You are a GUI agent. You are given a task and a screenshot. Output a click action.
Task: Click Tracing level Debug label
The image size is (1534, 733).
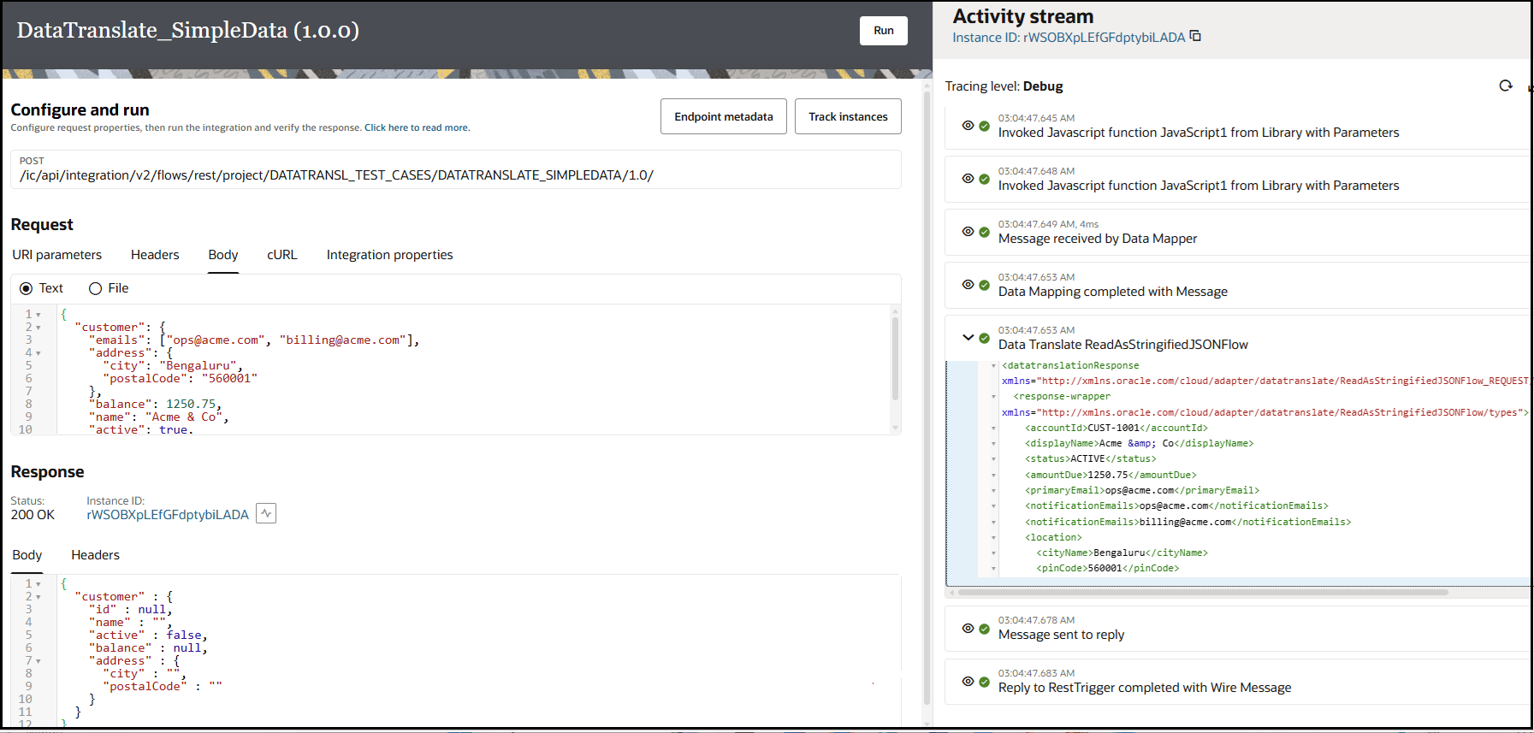1004,86
